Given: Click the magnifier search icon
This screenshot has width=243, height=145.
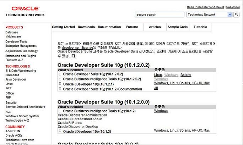Looking at the screenshot, I should tap(236, 15).
